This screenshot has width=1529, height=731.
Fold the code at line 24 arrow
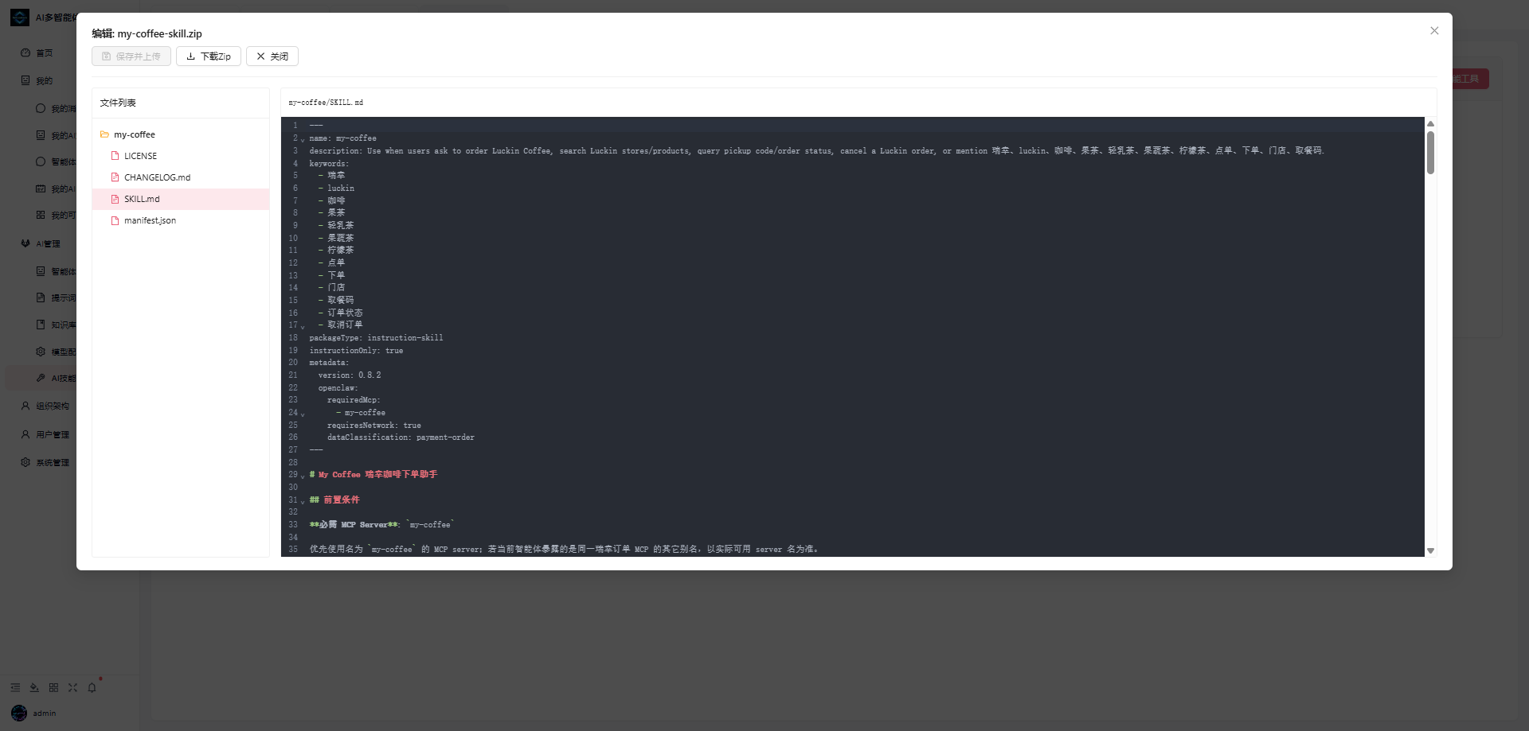tap(303, 414)
